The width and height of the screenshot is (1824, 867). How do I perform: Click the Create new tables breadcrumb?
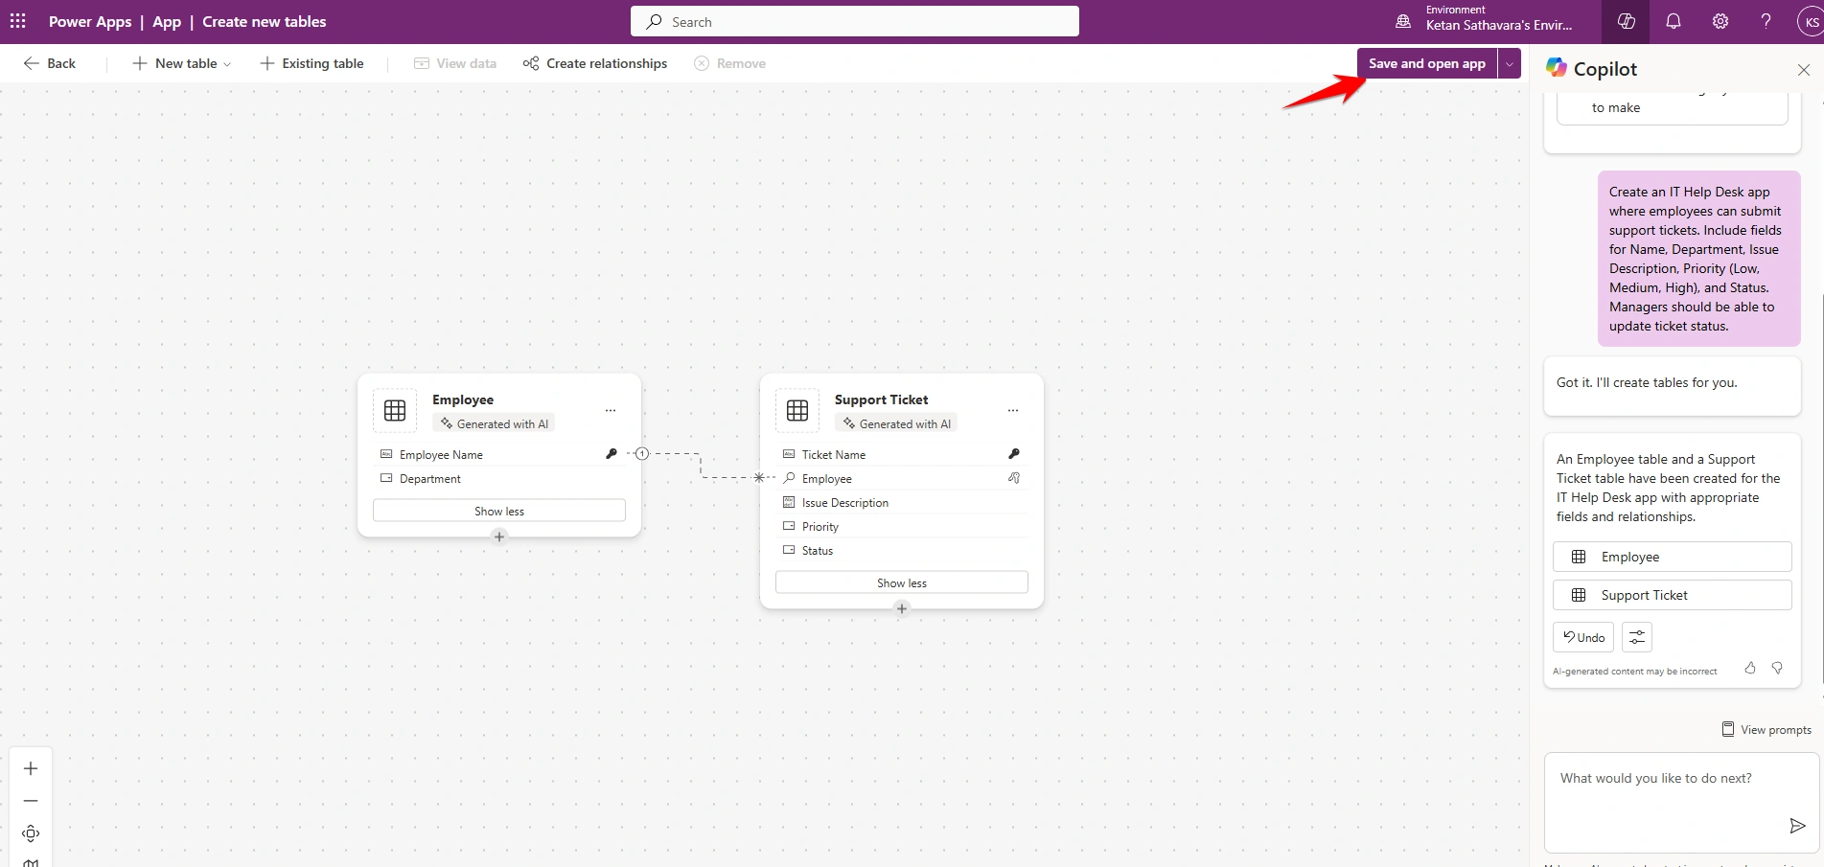click(265, 22)
